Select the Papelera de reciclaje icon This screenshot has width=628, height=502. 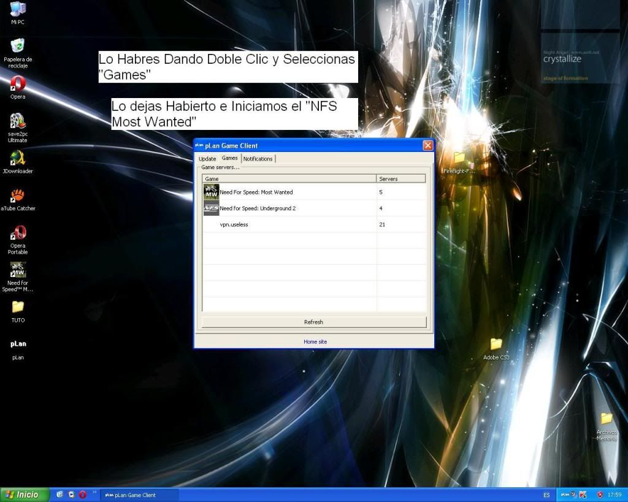tap(18, 53)
